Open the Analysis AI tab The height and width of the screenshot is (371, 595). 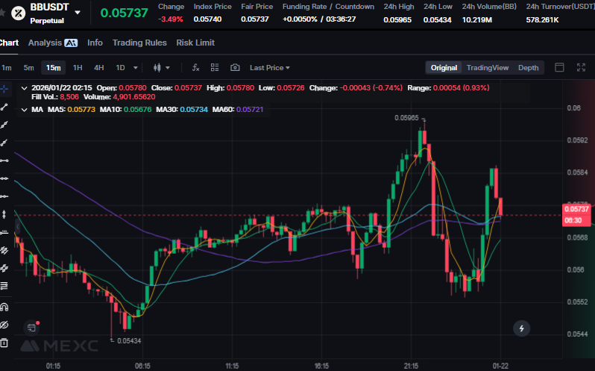click(53, 43)
